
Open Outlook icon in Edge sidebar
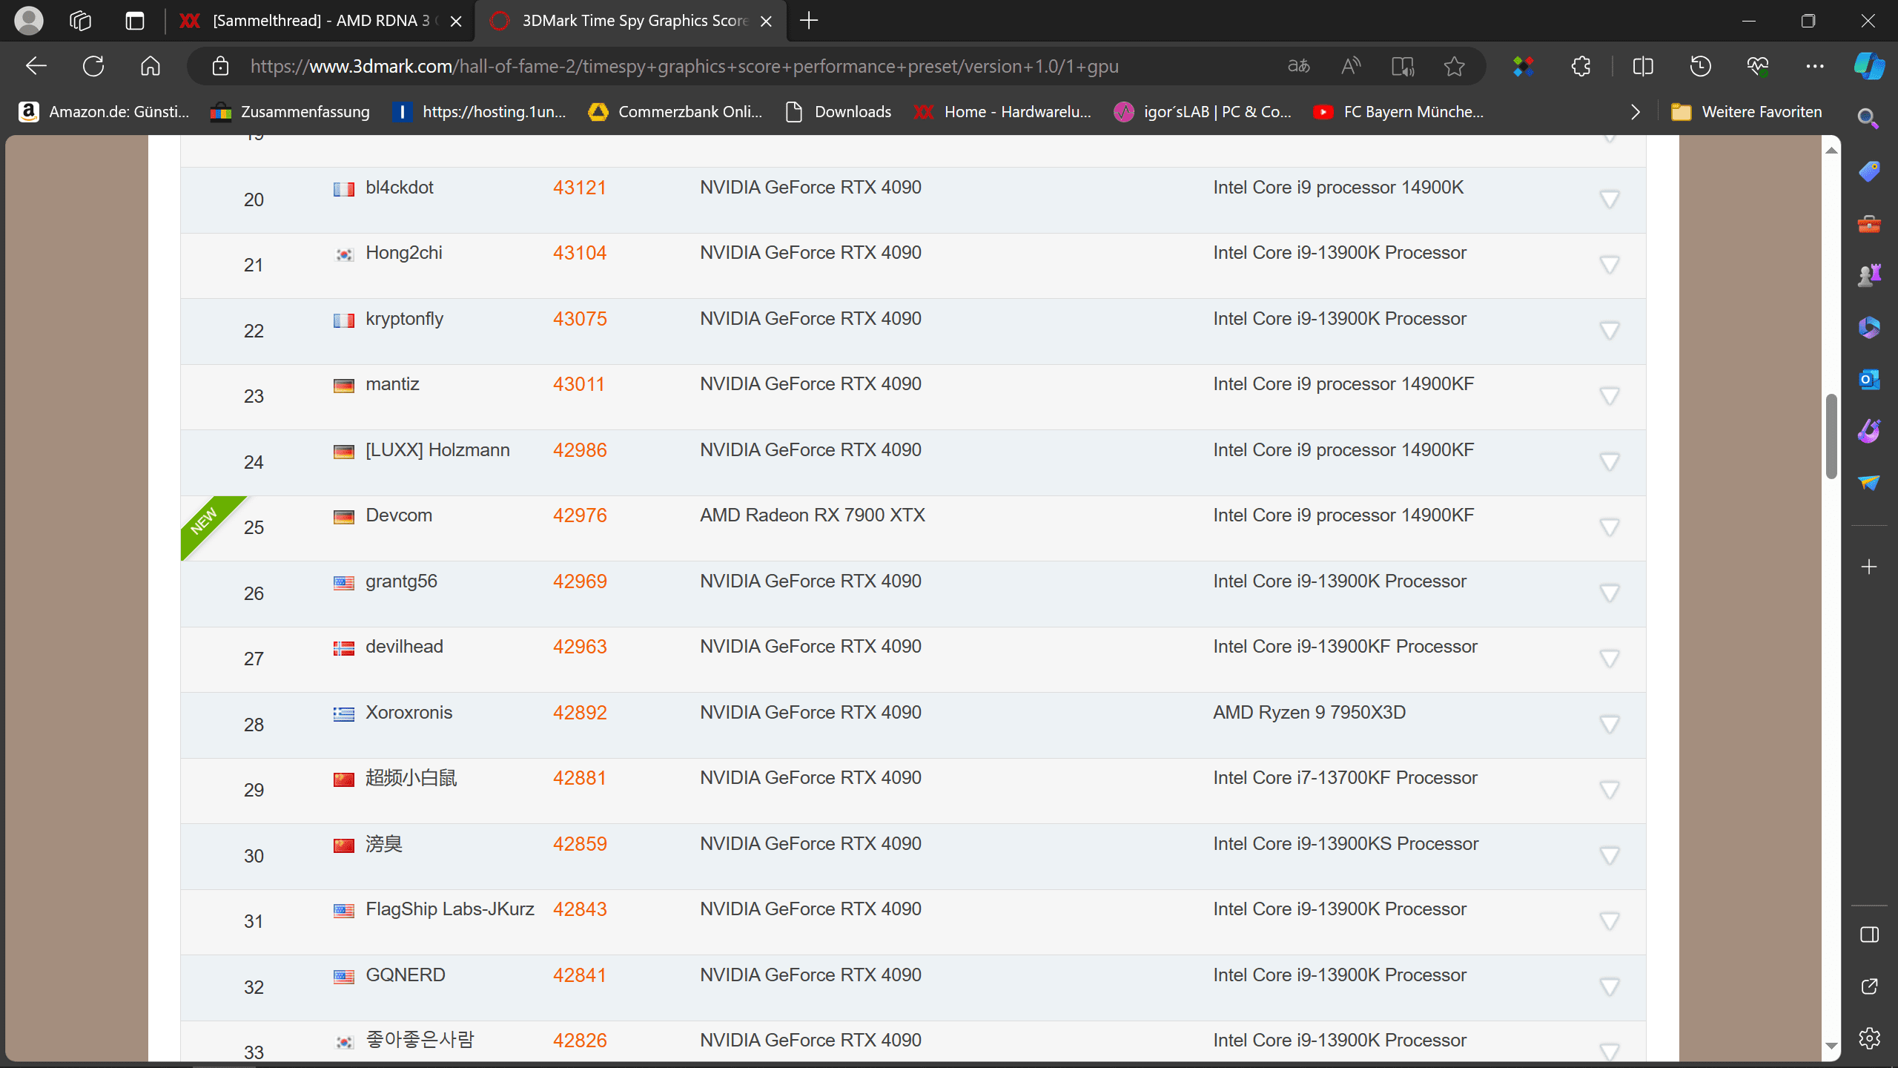click(1869, 380)
